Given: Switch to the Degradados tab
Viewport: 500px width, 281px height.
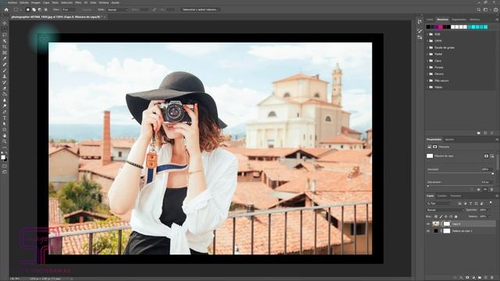Looking at the screenshot, I should tap(459, 20).
